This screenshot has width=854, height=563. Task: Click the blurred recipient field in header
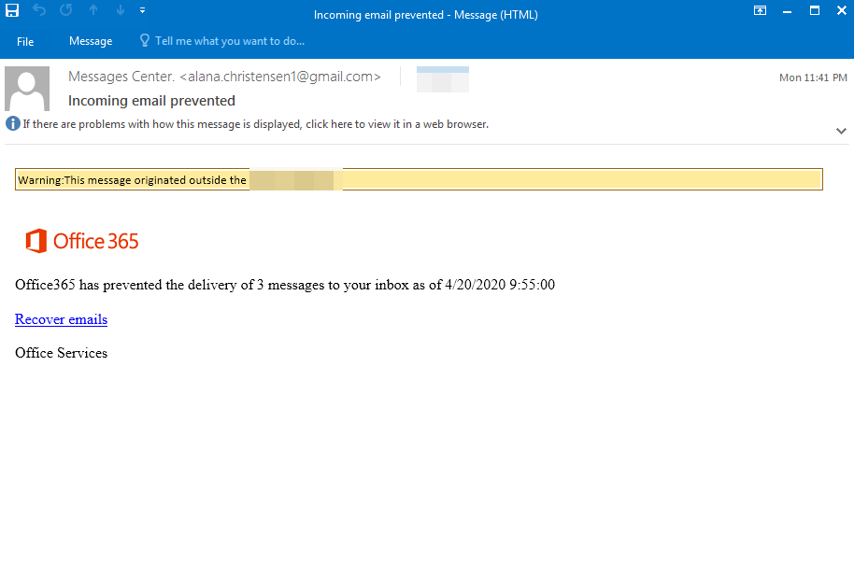click(443, 79)
